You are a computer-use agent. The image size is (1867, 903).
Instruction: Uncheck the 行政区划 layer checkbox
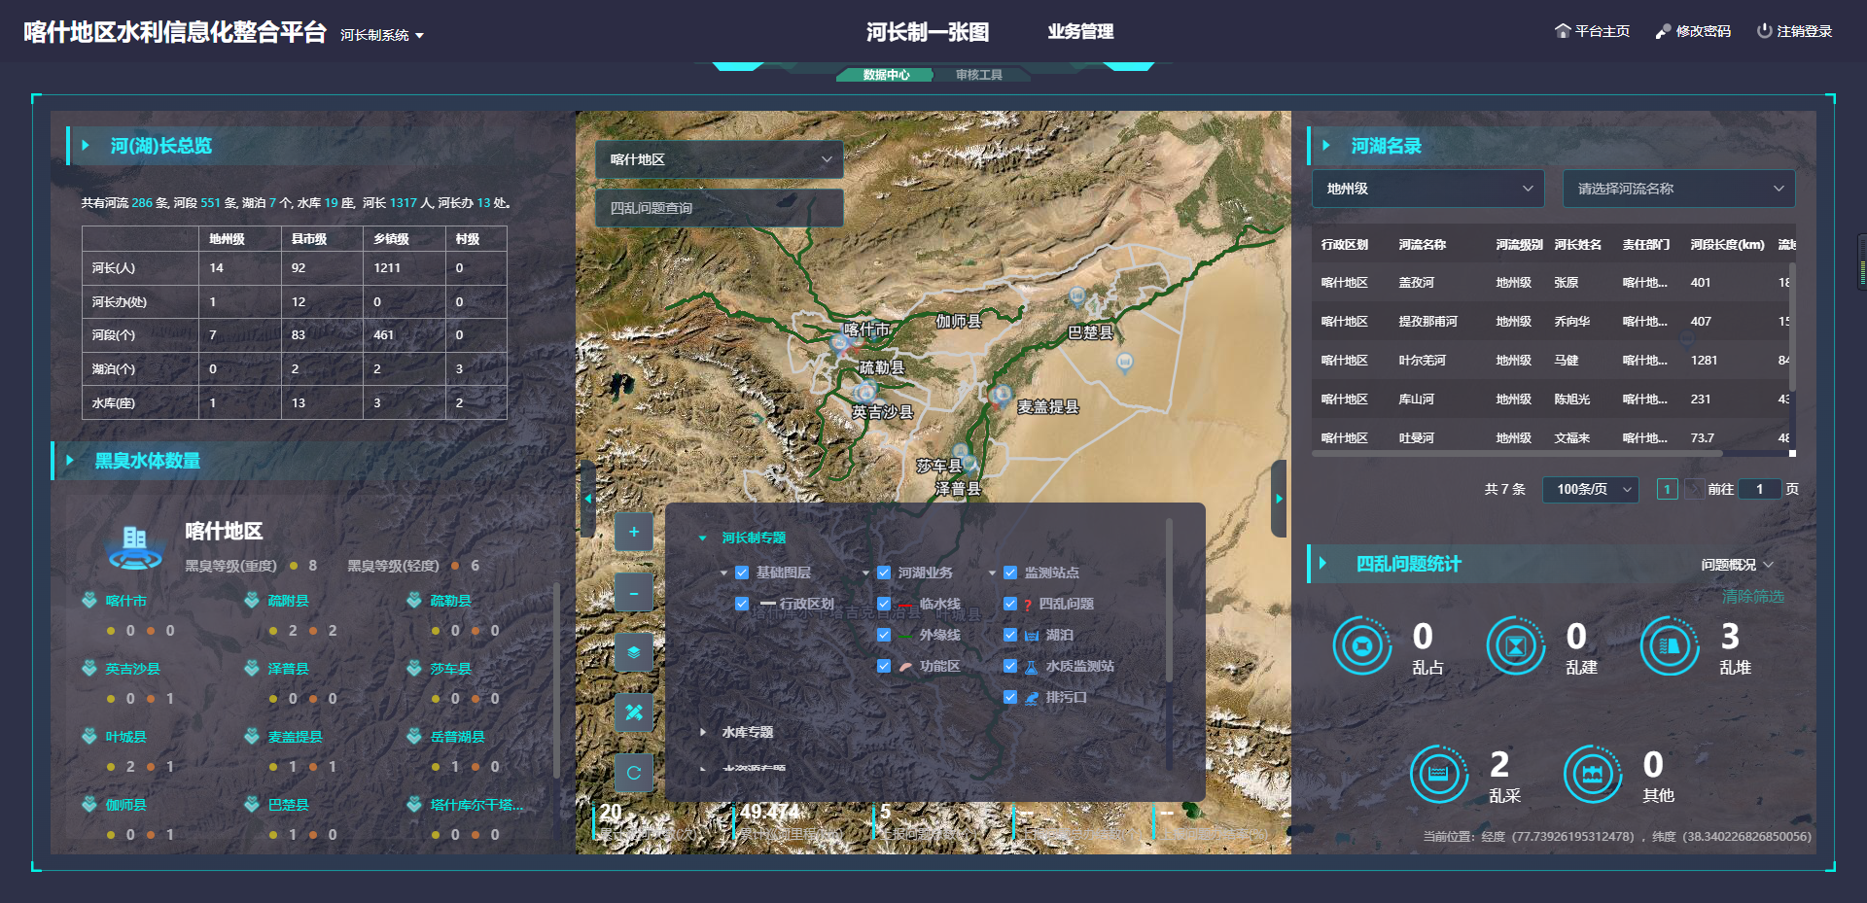coord(742,604)
